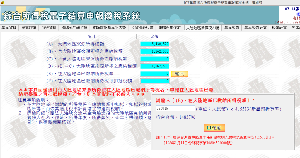Screen dimensions: 300x158
Task: Click the 大陸地區所得稅扣抵 tab
Action: click(203, 28)
